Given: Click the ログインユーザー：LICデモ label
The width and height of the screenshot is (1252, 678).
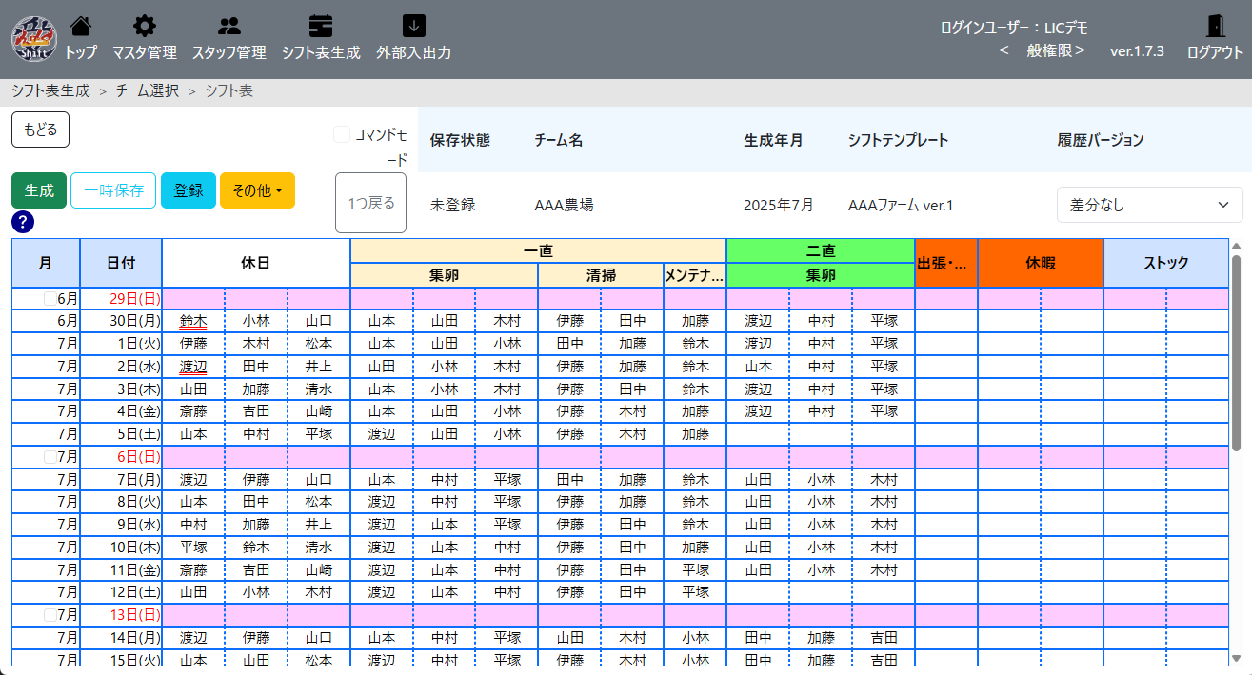Looking at the screenshot, I should point(1013,28).
